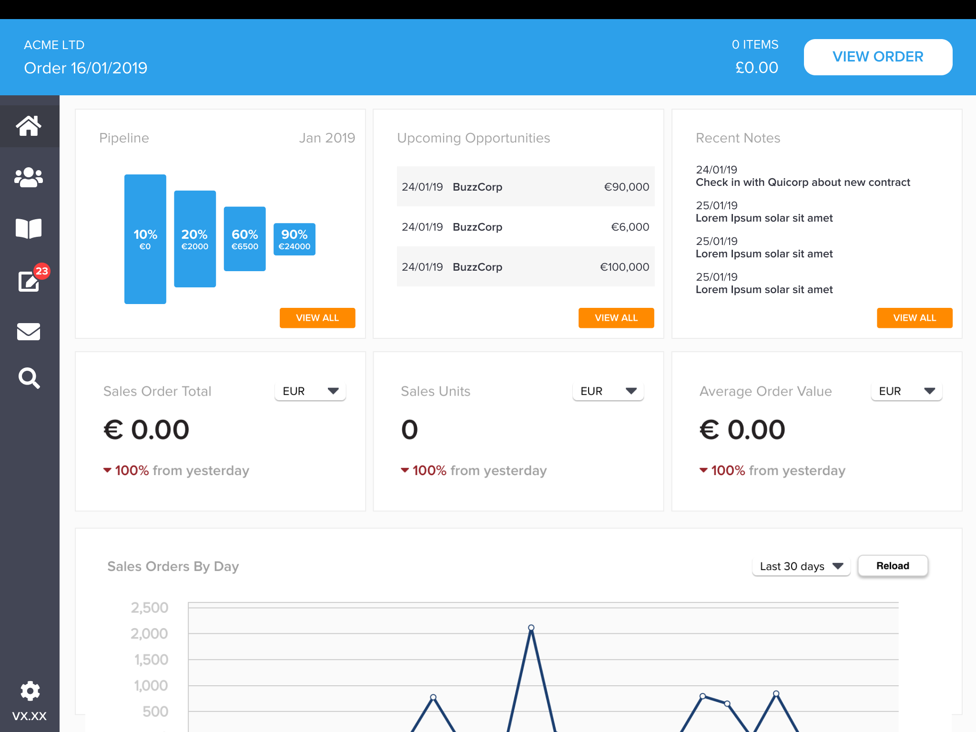Viewport: 976px width, 732px height.
Task: Select the 10% pipeline bar
Action: (145, 239)
